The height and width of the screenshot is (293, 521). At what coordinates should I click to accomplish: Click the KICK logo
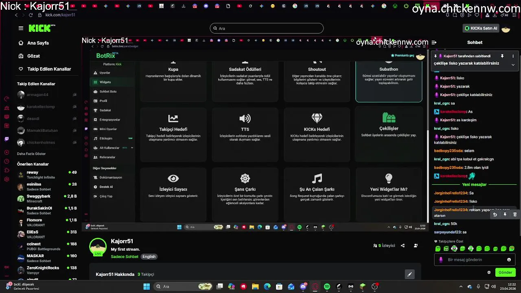pyautogui.click(x=42, y=28)
